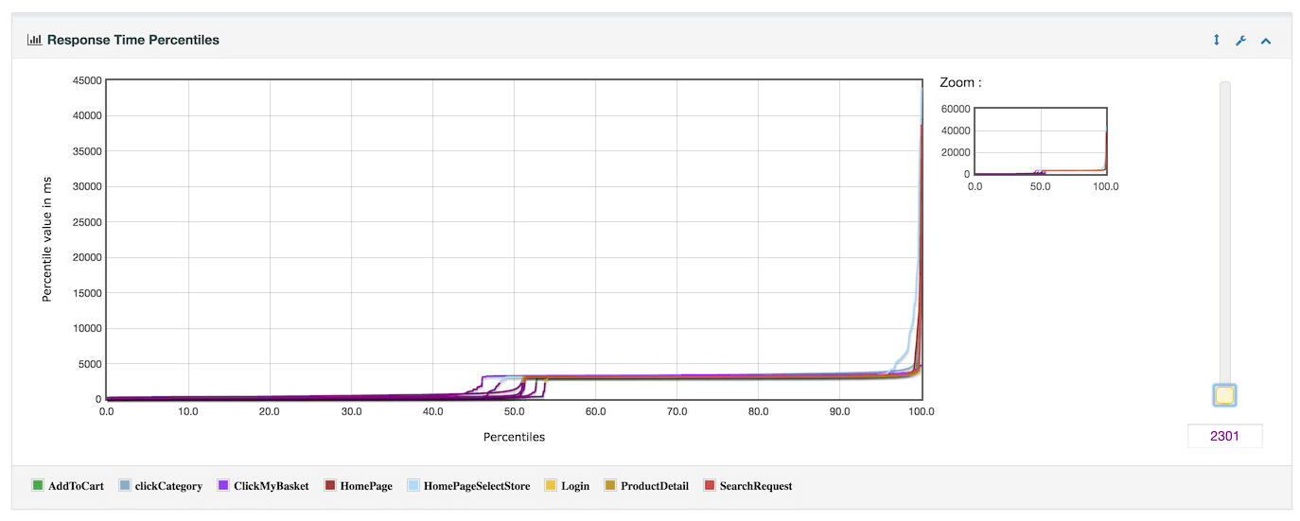This screenshot has width=1300, height=521.
Task: Click the Percentile value in ms axis label
Action: point(46,240)
